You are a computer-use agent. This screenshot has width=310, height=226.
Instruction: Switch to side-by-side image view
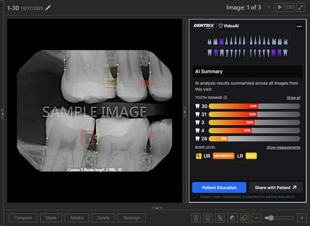(x=290, y=7)
